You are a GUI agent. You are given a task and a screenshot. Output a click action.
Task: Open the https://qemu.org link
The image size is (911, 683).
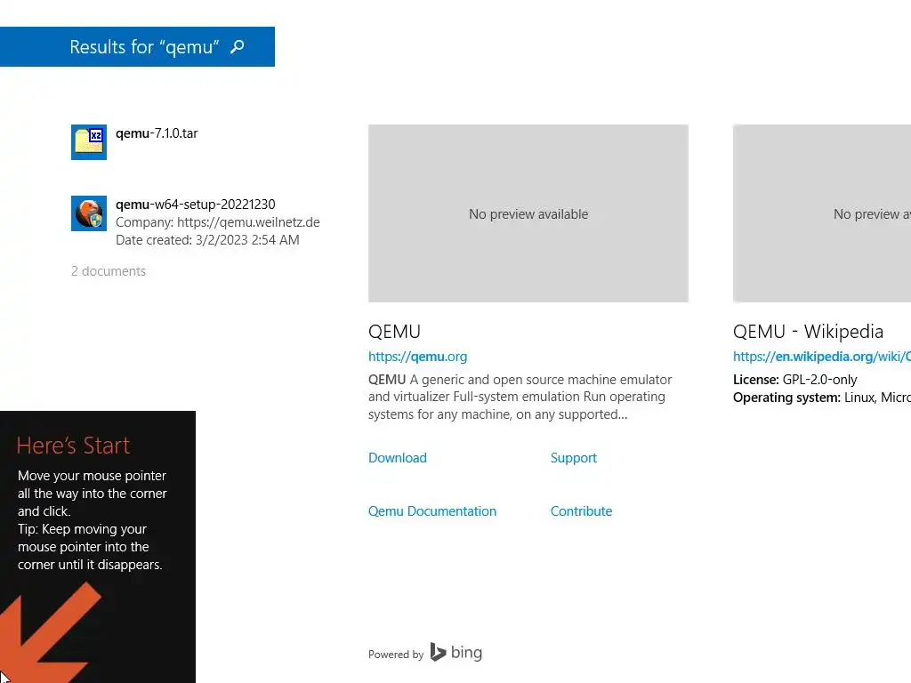[418, 357]
